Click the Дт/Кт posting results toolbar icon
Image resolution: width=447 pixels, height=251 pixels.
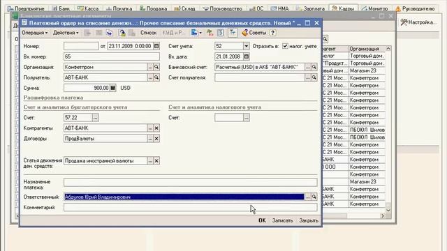(210, 33)
